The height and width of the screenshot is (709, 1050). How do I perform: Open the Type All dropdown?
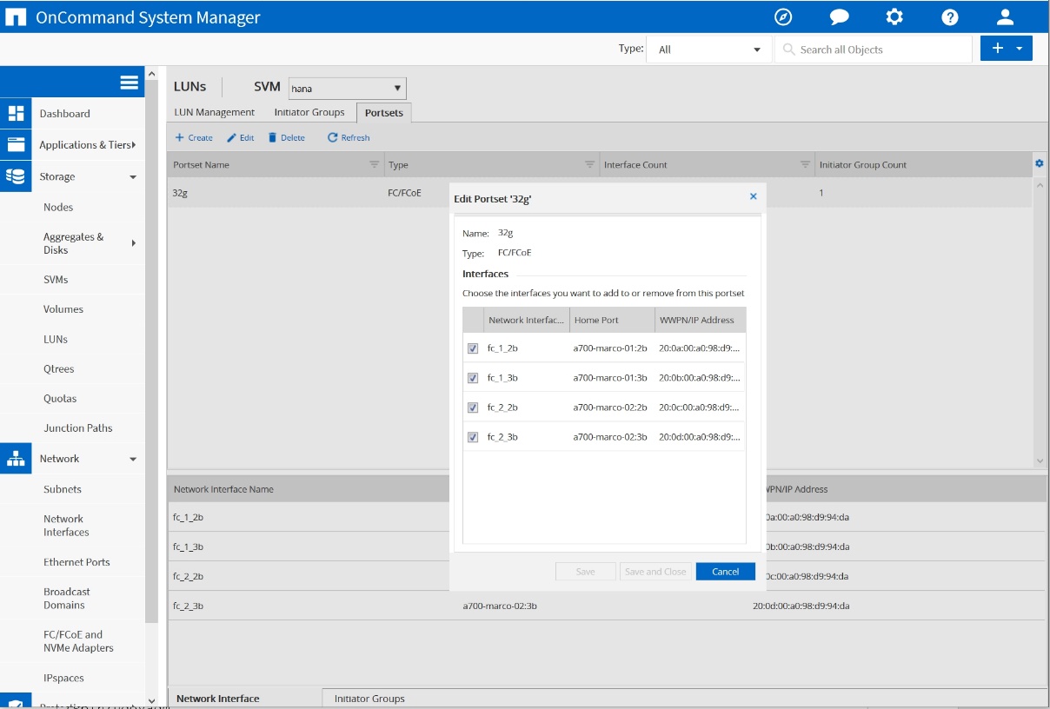(x=708, y=50)
